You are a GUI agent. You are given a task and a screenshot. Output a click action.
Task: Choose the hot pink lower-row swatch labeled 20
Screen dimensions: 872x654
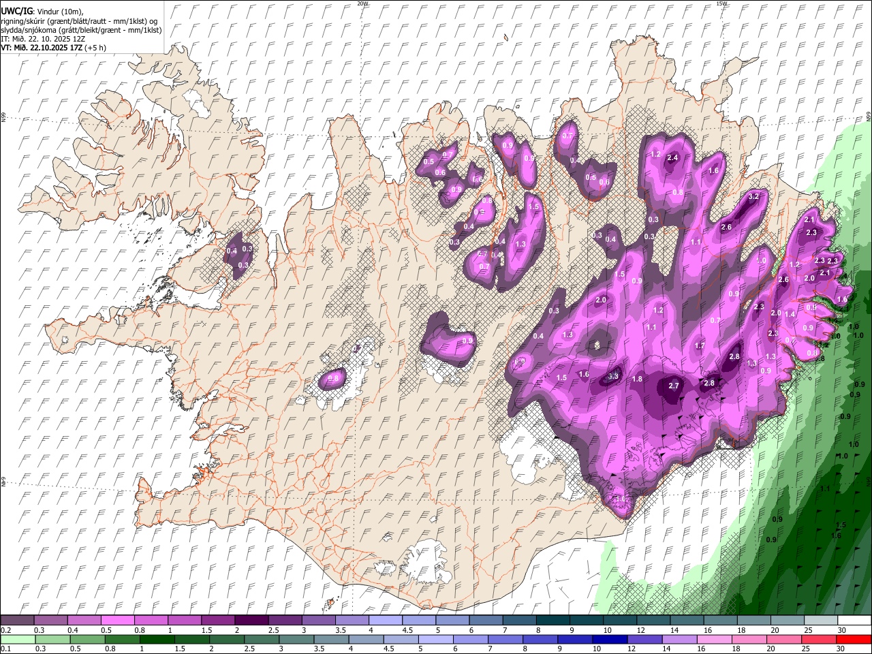pos(783,640)
